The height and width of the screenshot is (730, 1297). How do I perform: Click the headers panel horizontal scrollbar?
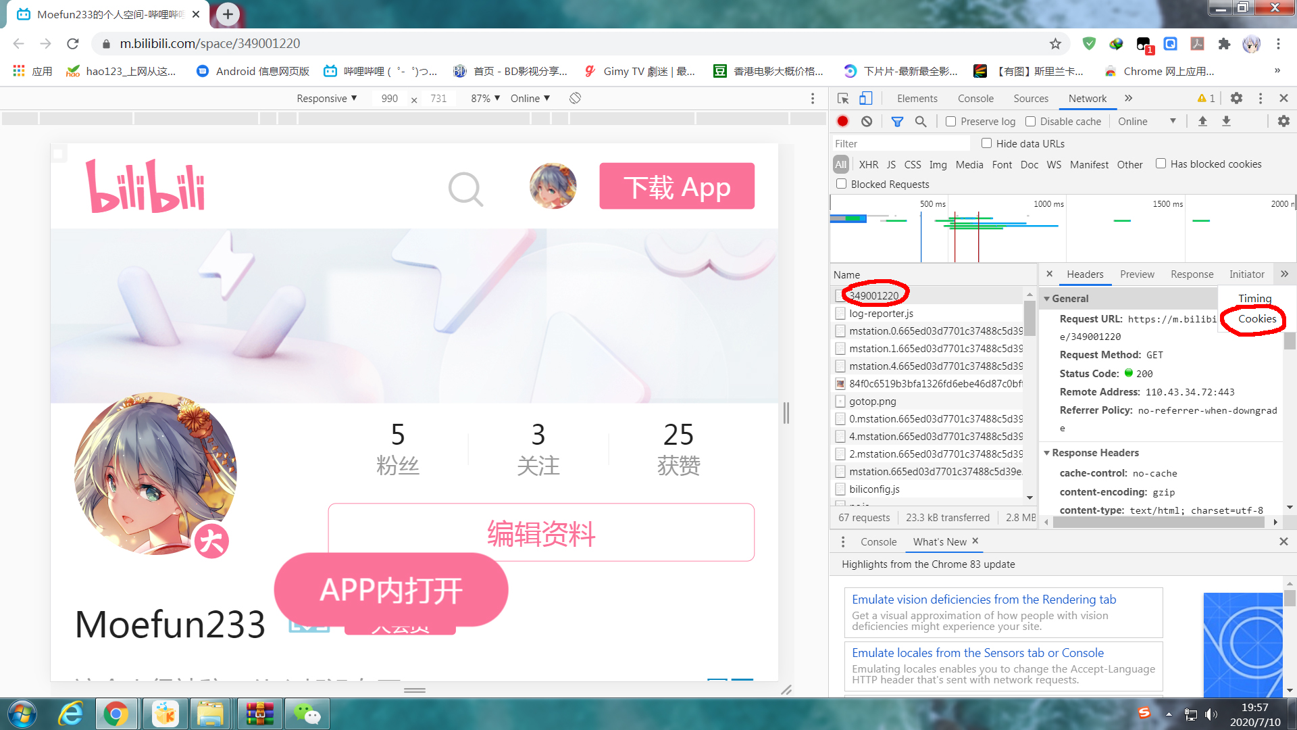(1158, 522)
